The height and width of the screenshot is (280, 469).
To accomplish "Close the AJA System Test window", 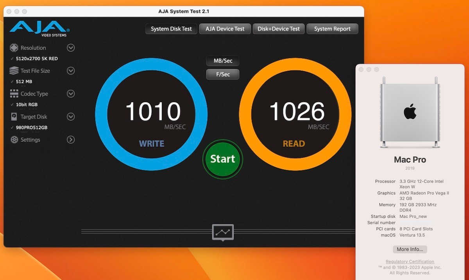I will point(9,12).
